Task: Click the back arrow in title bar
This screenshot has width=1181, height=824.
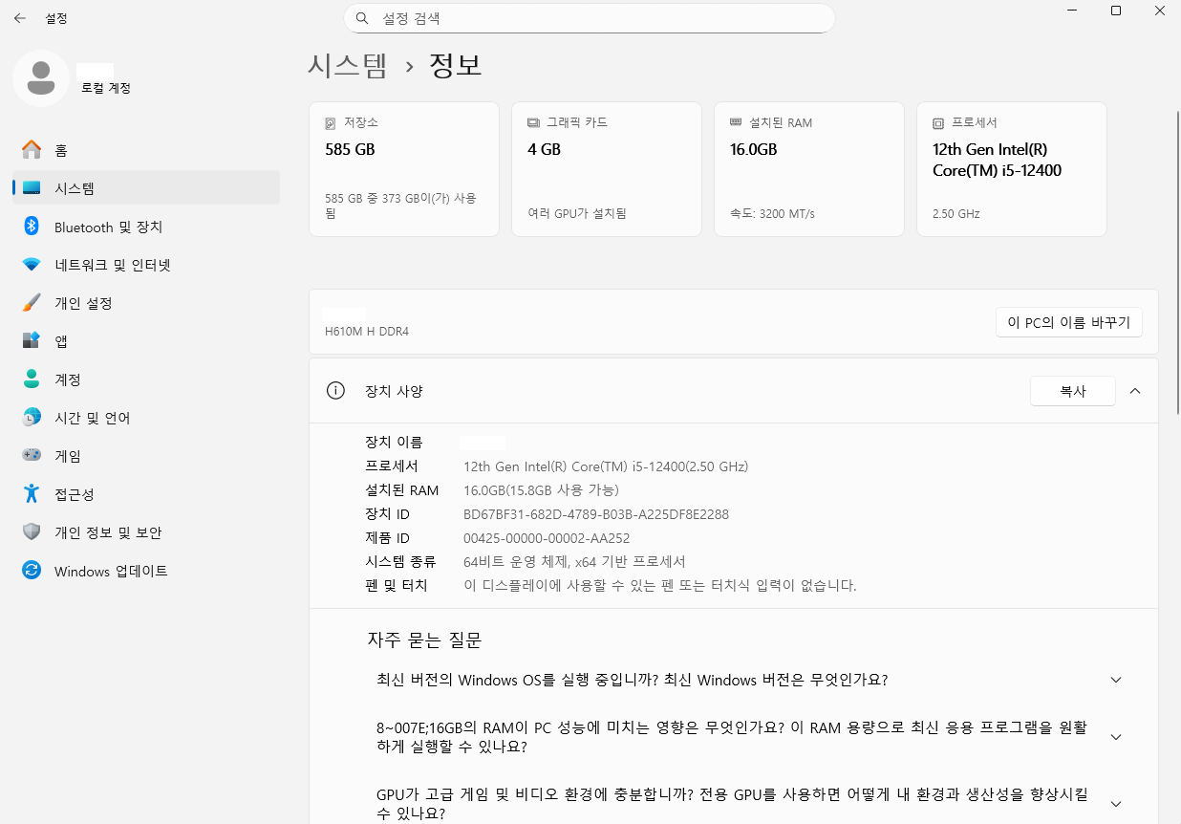Action: click(x=20, y=18)
